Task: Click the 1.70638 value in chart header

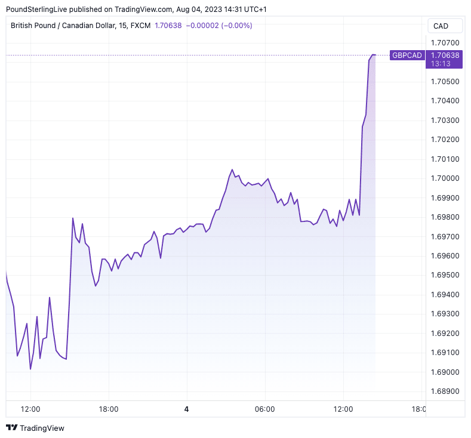Action: (168, 26)
